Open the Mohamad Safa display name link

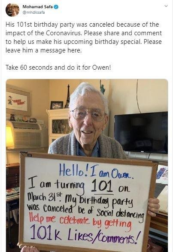click(x=37, y=7)
